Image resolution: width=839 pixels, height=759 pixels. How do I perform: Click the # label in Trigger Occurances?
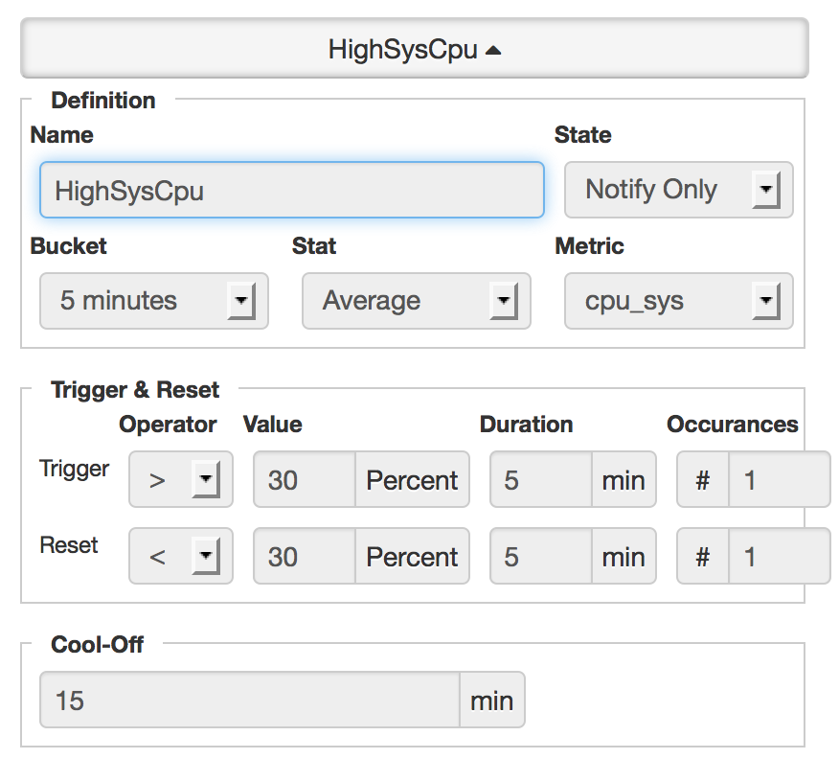coord(703,479)
